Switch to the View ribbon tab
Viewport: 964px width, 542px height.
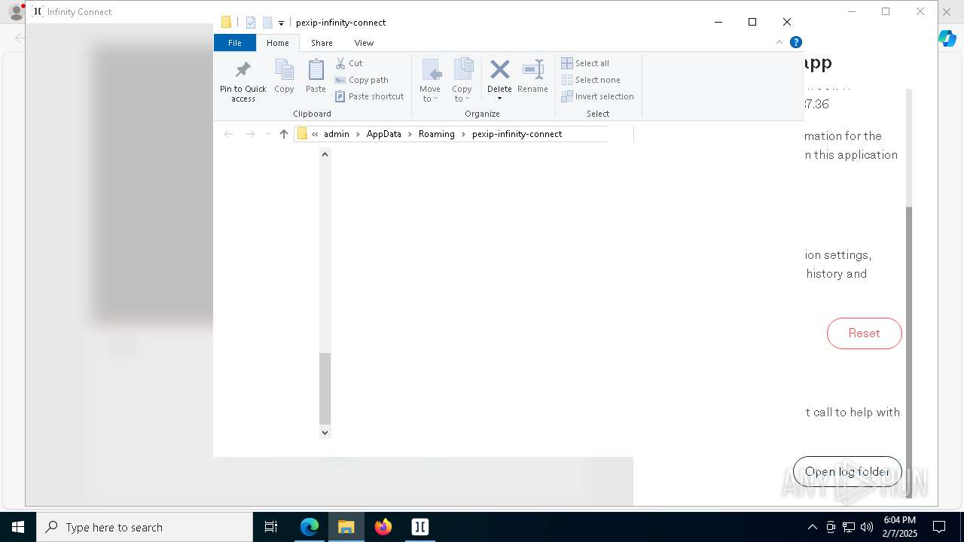click(364, 43)
